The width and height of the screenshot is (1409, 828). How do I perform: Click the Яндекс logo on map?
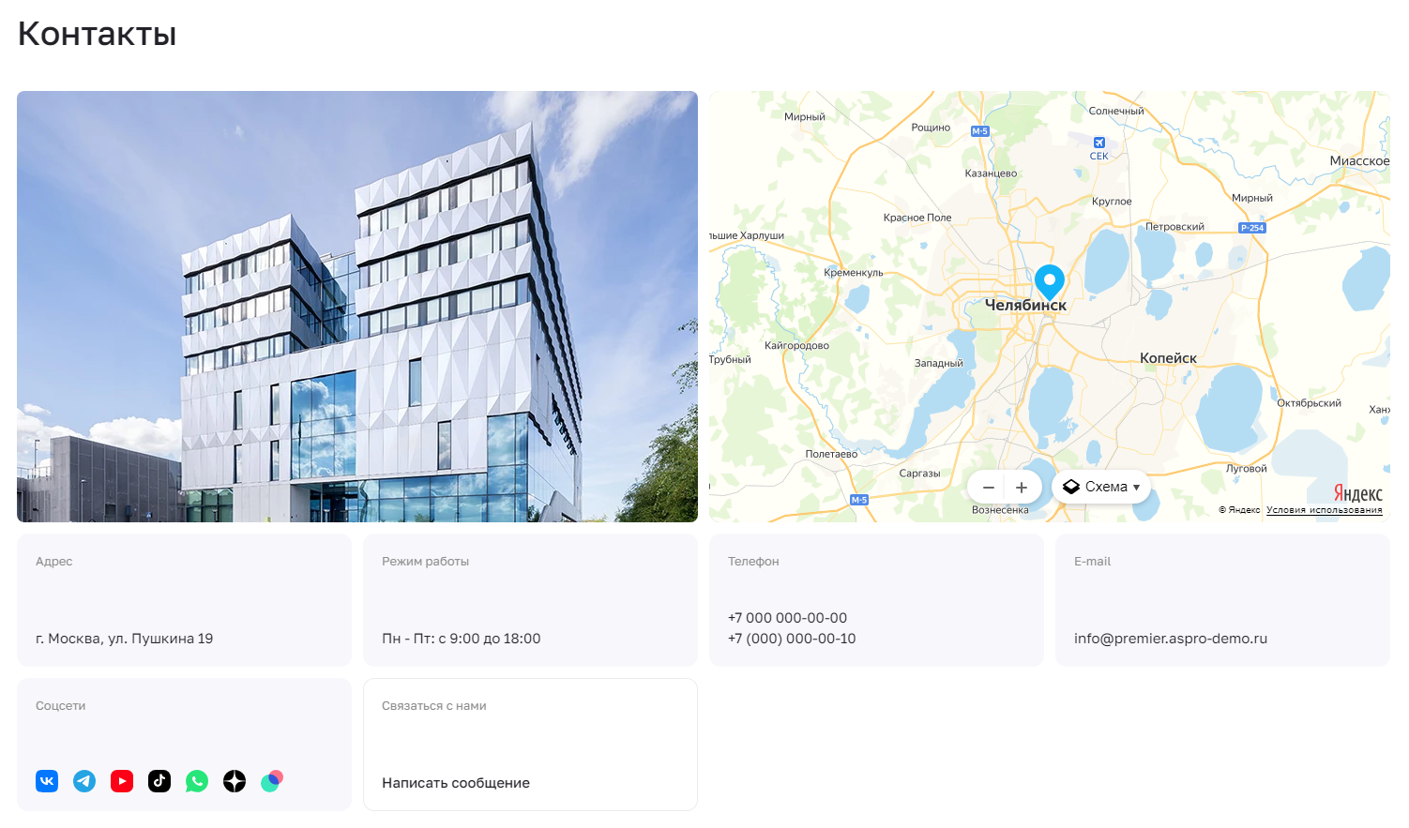pos(1357,493)
